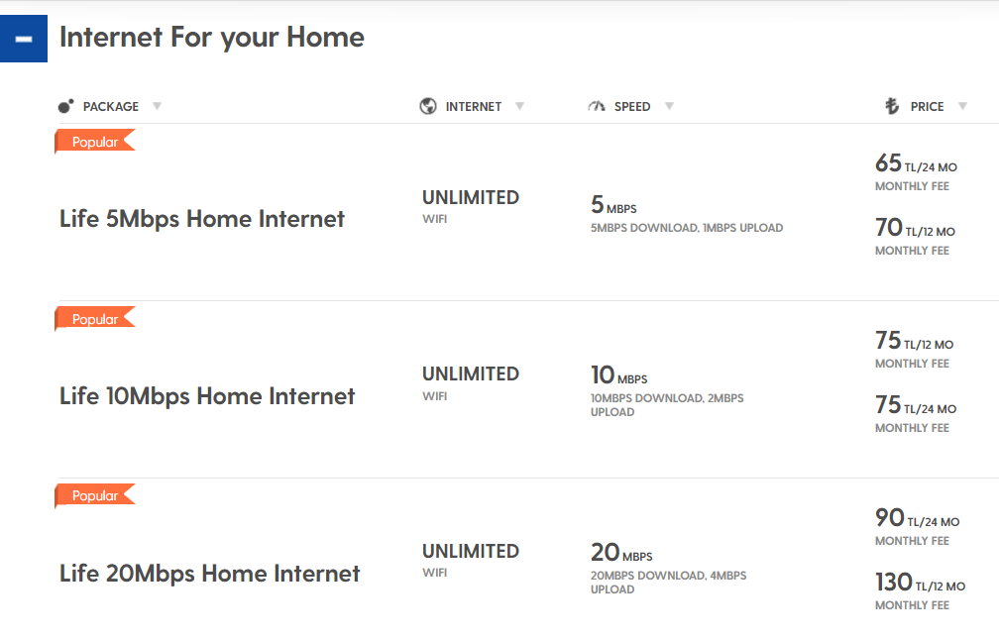This screenshot has height=640, width=999.
Task: Open the Life 20Mbps Home Internet package
Action: 210,574
